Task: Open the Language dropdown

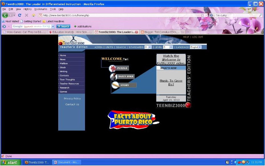Action: [x=200, y=47]
